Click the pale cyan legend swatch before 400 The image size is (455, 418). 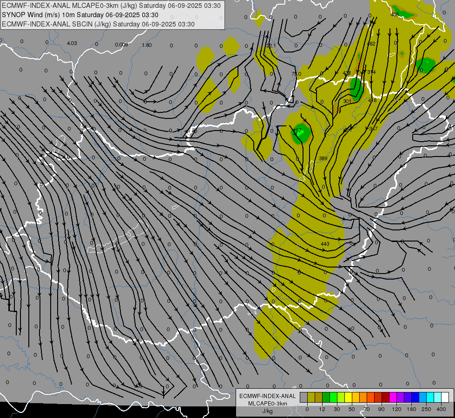(x=438, y=398)
